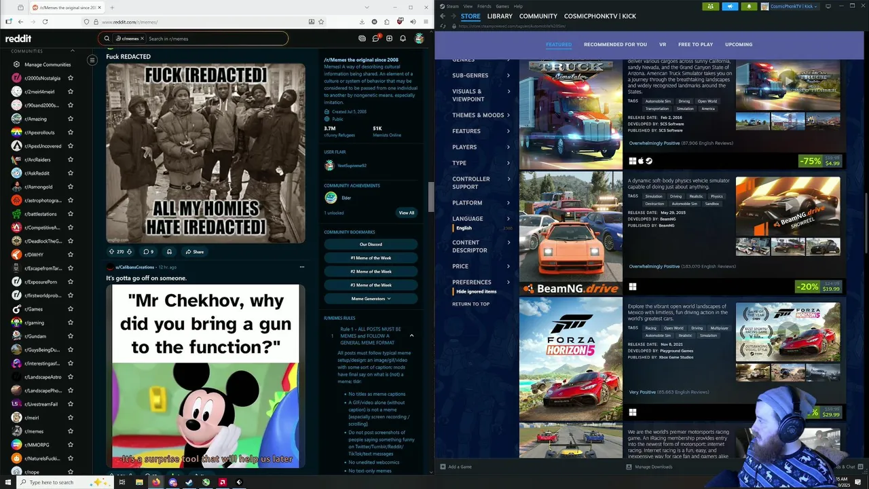The width and height of the screenshot is (869, 489).
Task: Click the Reddit notifications bell icon
Action: pyautogui.click(x=403, y=39)
